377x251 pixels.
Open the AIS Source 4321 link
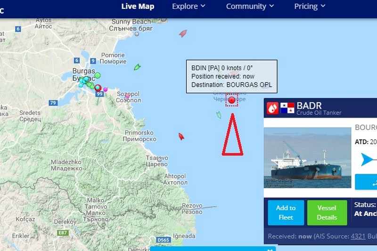pyautogui.click(x=358, y=236)
